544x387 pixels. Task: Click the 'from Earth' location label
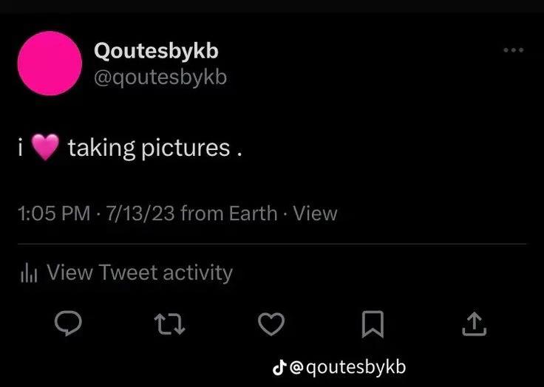tap(229, 213)
